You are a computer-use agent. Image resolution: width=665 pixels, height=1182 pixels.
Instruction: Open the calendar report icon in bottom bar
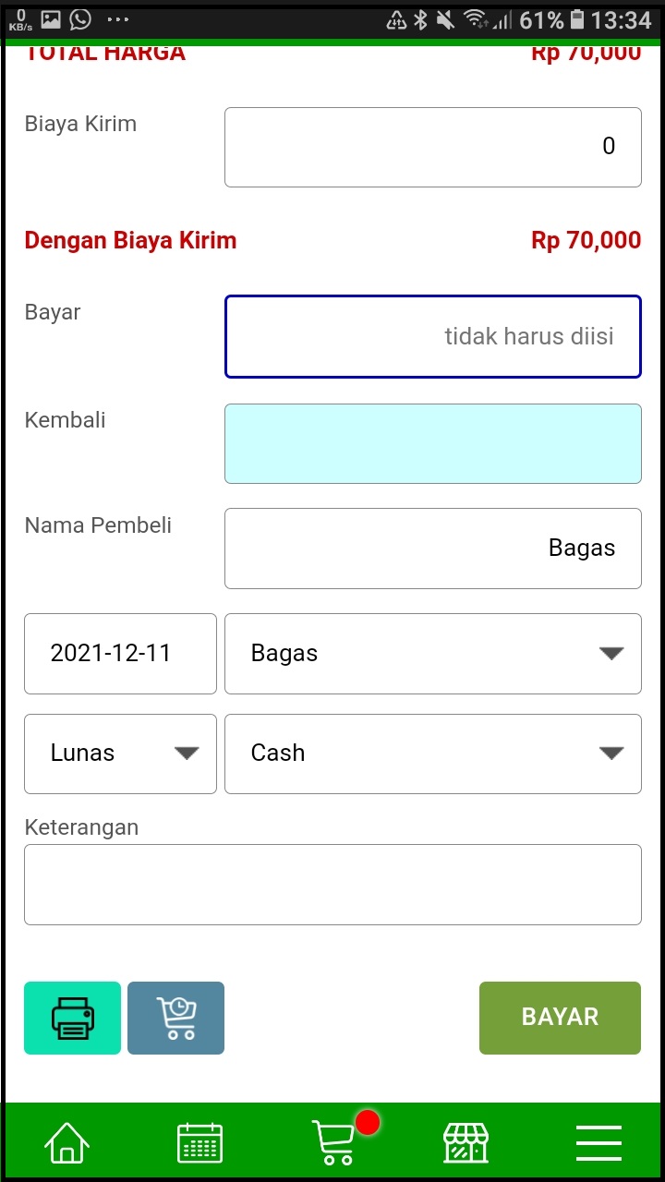click(199, 1141)
